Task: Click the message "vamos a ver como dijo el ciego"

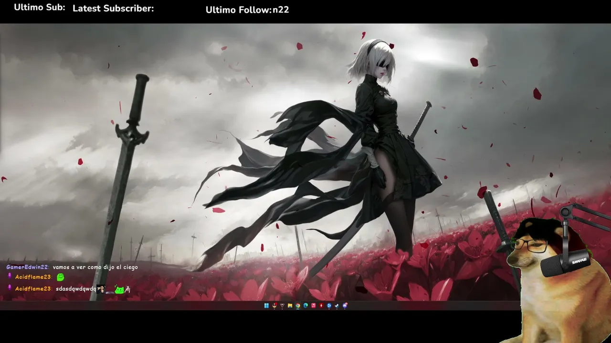Action: click(x=95, y=267)
